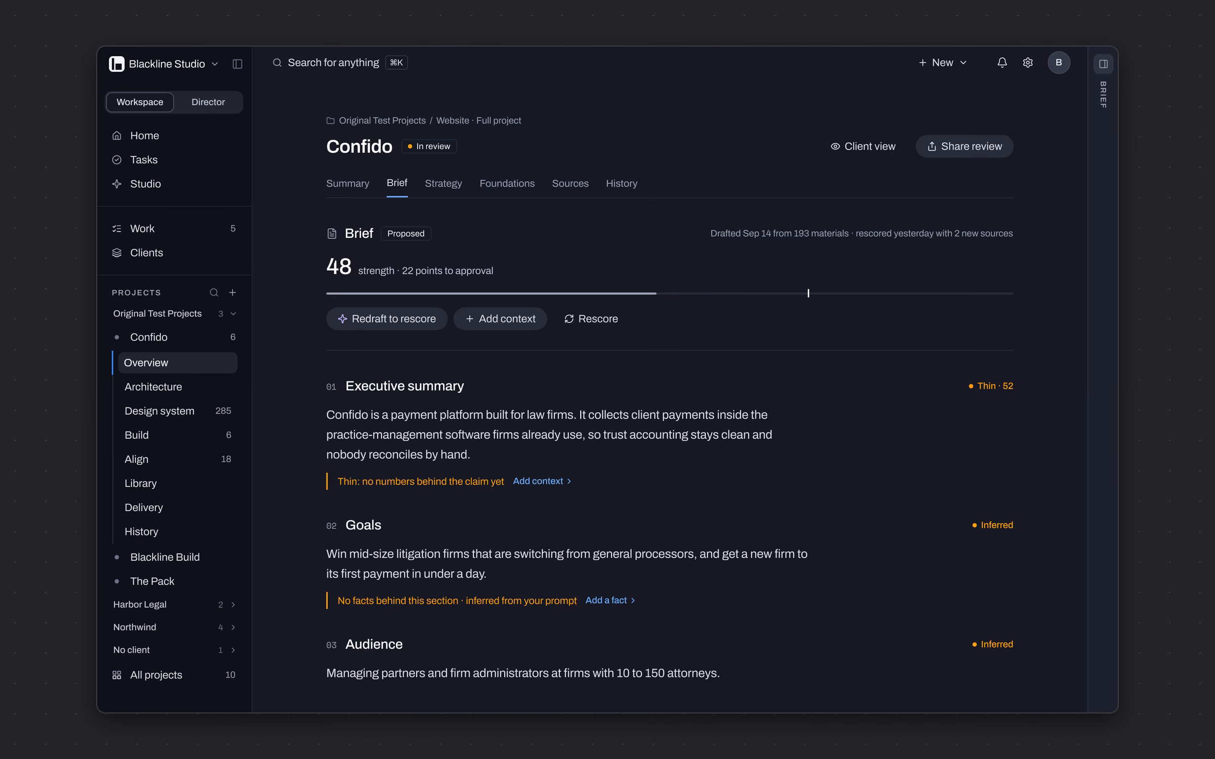Open the In review status badge
This screenshot has height=759, width=1215.
[429, 146]
